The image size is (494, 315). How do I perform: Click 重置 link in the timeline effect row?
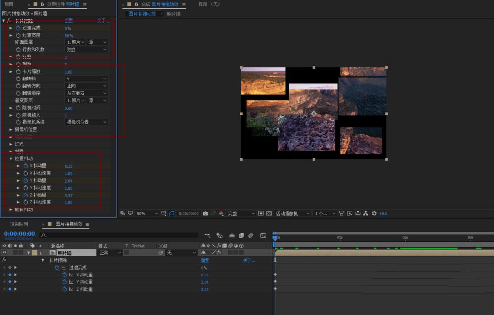[205, 260]
